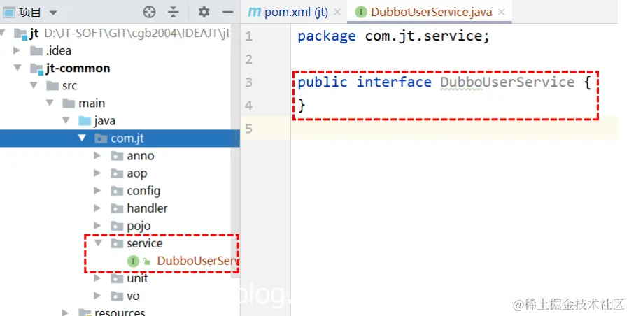
Task: Select the handler package
Action: tap(147, 208)
